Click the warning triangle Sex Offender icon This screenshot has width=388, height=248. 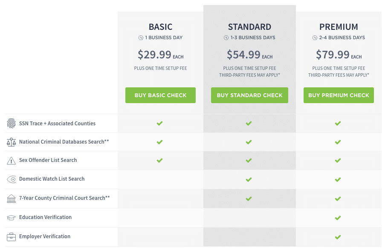click(x=12, y=161)
